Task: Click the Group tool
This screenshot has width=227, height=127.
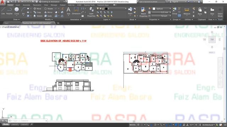Action: click(175, 11)
